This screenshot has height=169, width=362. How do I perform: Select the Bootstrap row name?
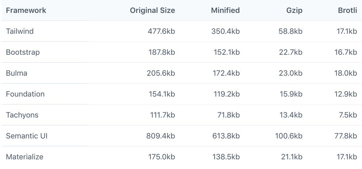tap(23, 52)
